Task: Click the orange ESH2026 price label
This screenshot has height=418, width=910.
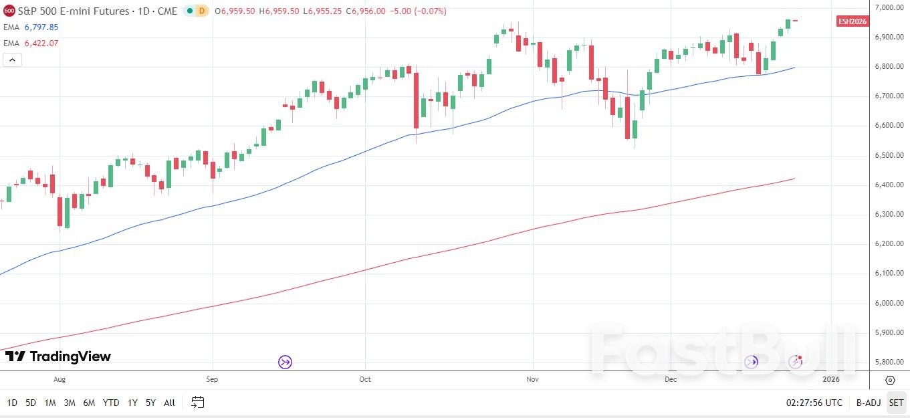Action: click(853, 21)
